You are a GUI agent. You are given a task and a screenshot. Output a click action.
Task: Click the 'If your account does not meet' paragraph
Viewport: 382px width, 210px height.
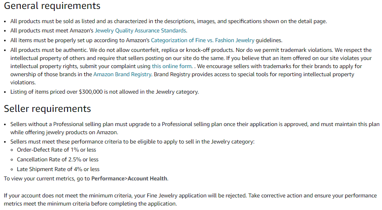pyautogui.click(x=190, y=199)
